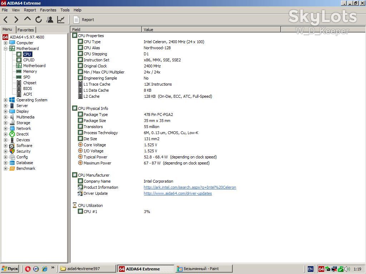The image size is (366, 274).
Task: Click the Security shield icon
Action: [12, 151]
